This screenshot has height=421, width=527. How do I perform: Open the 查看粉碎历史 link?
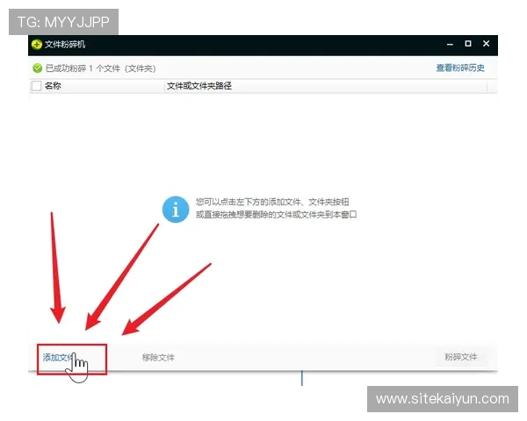[x=460, y=68]
